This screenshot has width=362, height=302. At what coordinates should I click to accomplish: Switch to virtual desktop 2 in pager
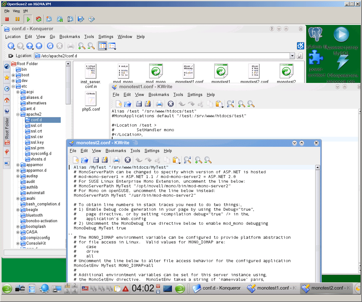tap(74, 286)
